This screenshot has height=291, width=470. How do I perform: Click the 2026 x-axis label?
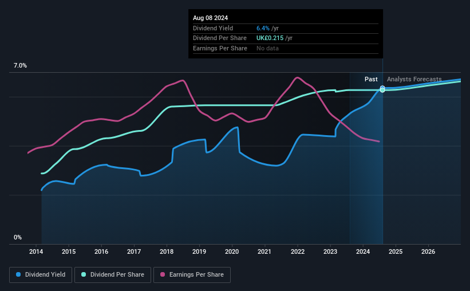click(428, 251)
